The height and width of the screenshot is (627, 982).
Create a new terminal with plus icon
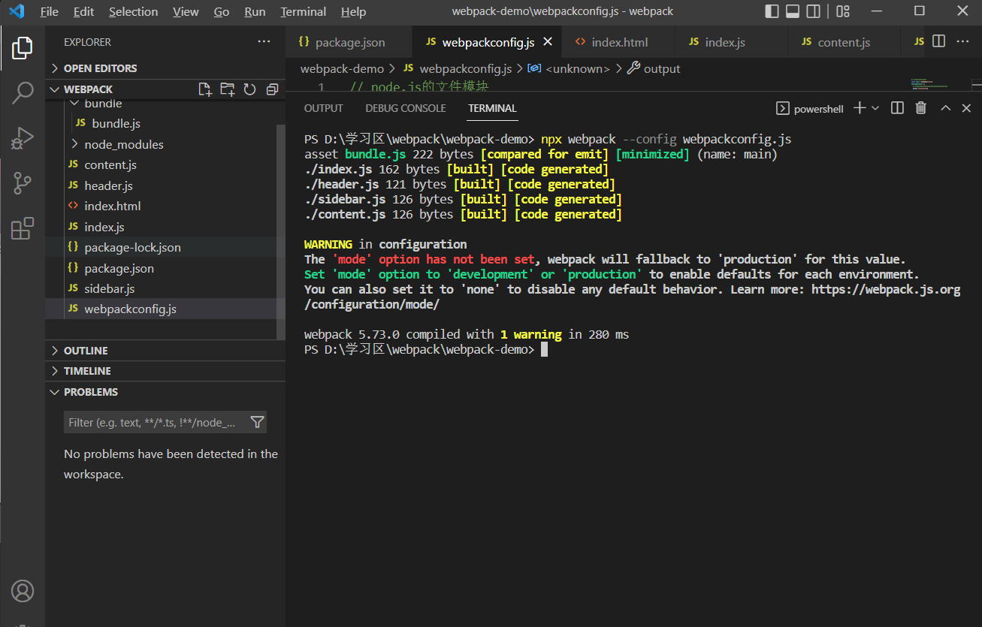pos(860,108)
